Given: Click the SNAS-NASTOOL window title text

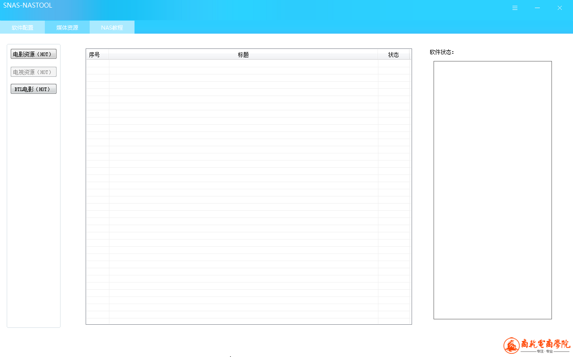Looking at the screenshot, I should (28, 6).
